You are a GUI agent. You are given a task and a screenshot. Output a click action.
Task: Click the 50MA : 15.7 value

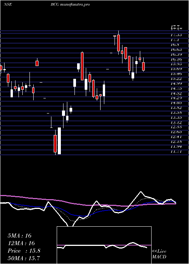pos(24,258)
